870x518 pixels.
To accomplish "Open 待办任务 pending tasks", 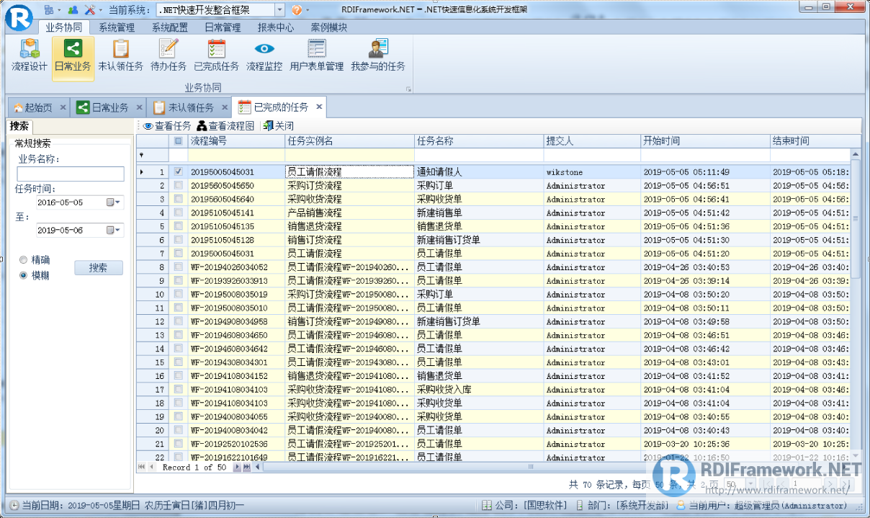I will [x=168, y=58].
